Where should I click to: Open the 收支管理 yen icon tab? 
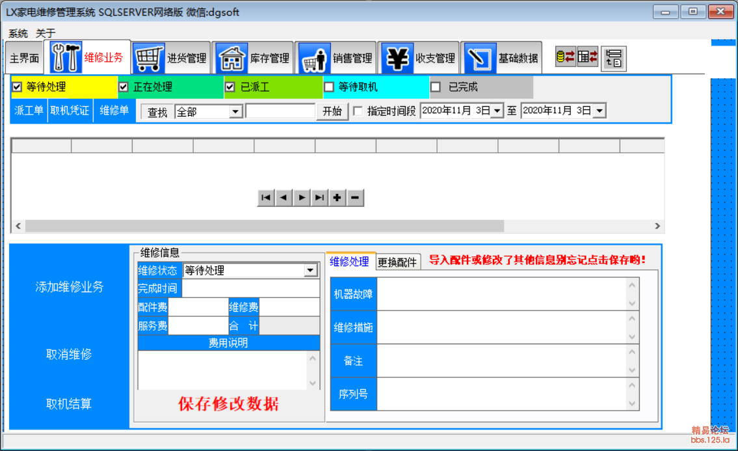(x=419, y=58)
